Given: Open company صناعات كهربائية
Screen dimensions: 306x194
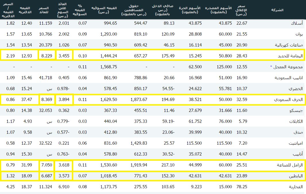Looking at the screenshot, I should click(x=289, y=45).
